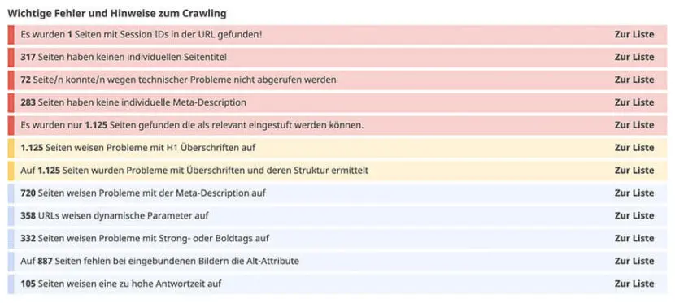Screen dimensions: 675x303
Task: Open 'Zur Liste' for H1 Überschriften row
Action: coord(634,148)
